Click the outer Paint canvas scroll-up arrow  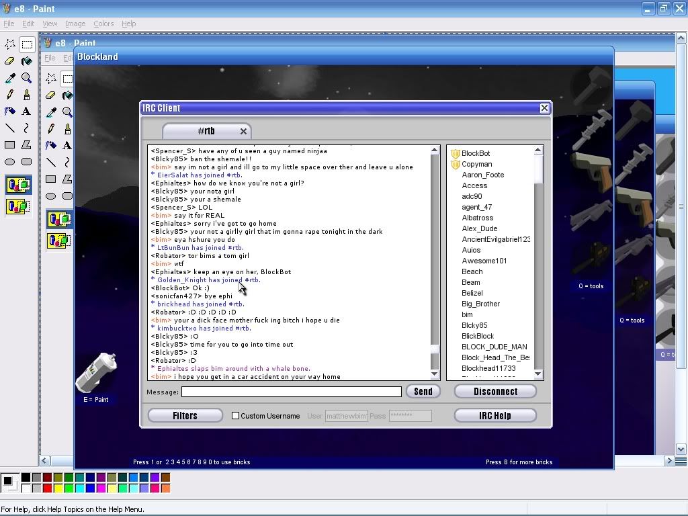[x=681, y=38]
